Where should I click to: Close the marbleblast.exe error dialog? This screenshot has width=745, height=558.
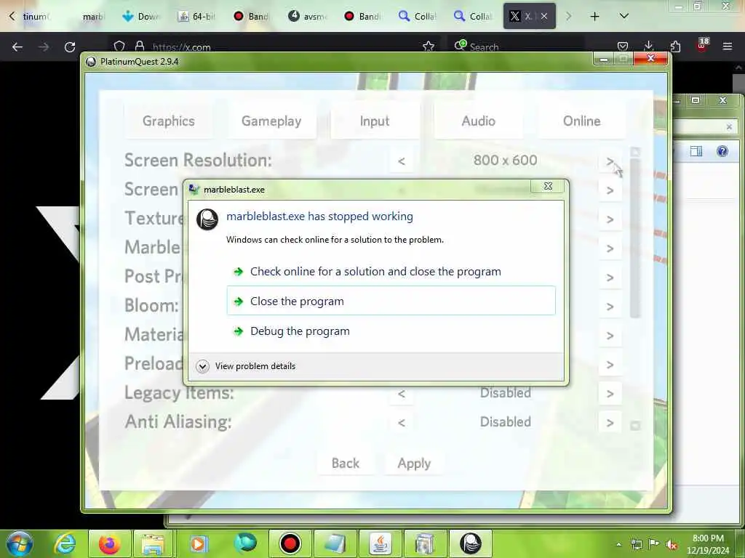coord(548,186)
